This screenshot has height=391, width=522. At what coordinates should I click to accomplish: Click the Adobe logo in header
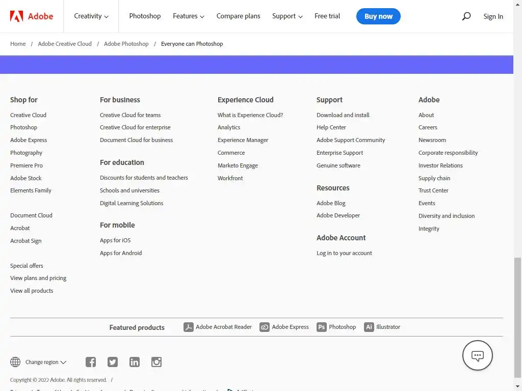coord(32,16)
